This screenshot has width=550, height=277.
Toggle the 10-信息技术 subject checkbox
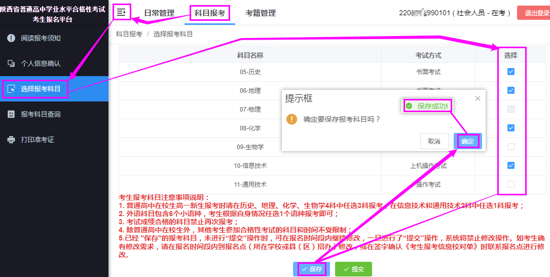[511, 165]
